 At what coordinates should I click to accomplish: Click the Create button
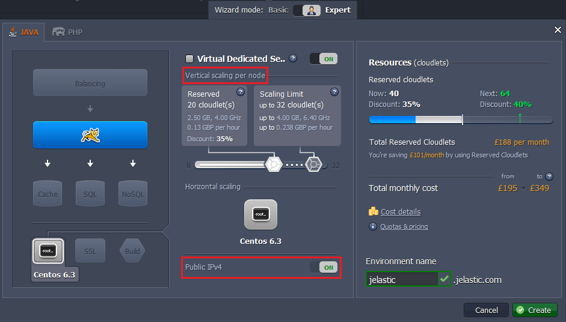[535, 310]
